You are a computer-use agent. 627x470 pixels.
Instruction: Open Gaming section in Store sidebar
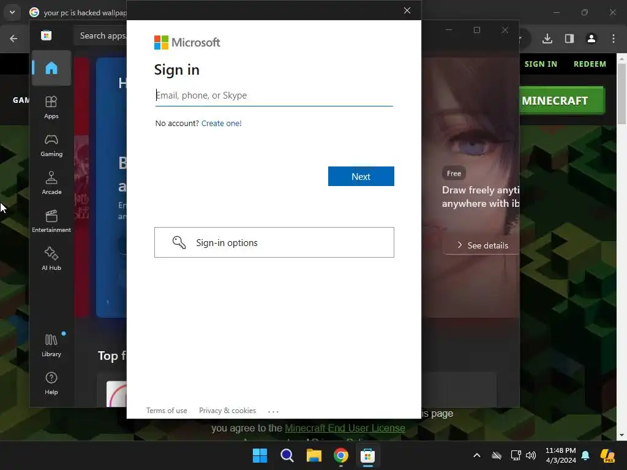(x=51, y=145)
